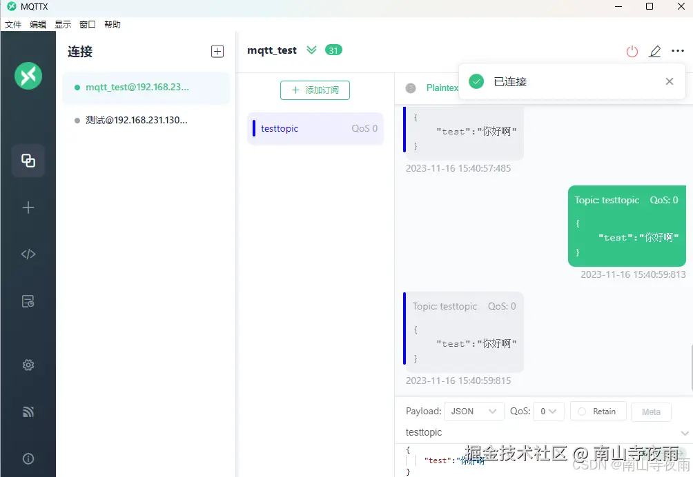
Task: Open the Log viewer icon in sidebar
Action: point(28,301)
